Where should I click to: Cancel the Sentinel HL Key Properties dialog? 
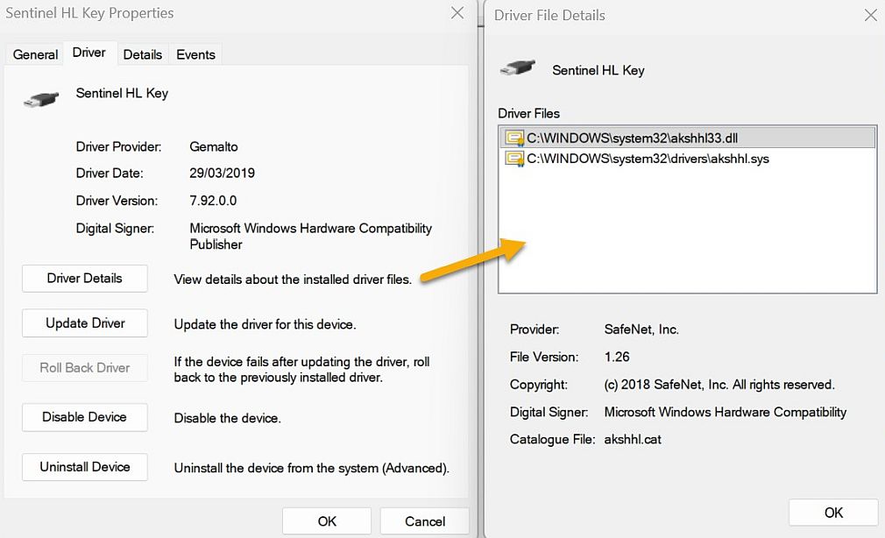[x=425, y=521]
